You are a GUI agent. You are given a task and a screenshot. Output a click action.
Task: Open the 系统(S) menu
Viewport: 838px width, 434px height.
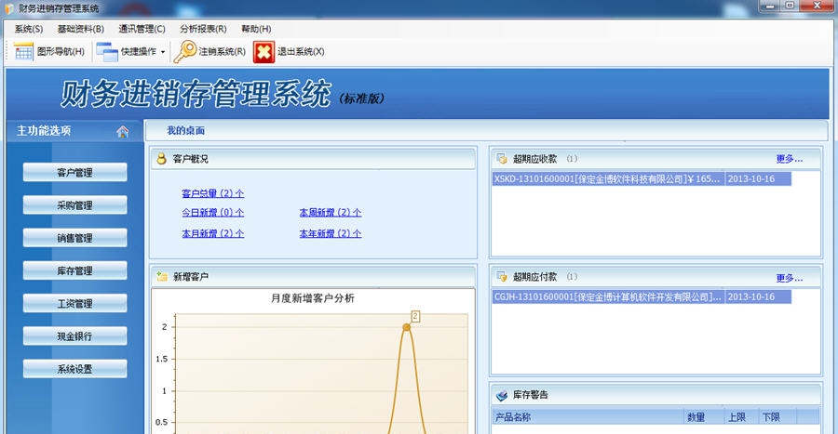tap(28, 29)
